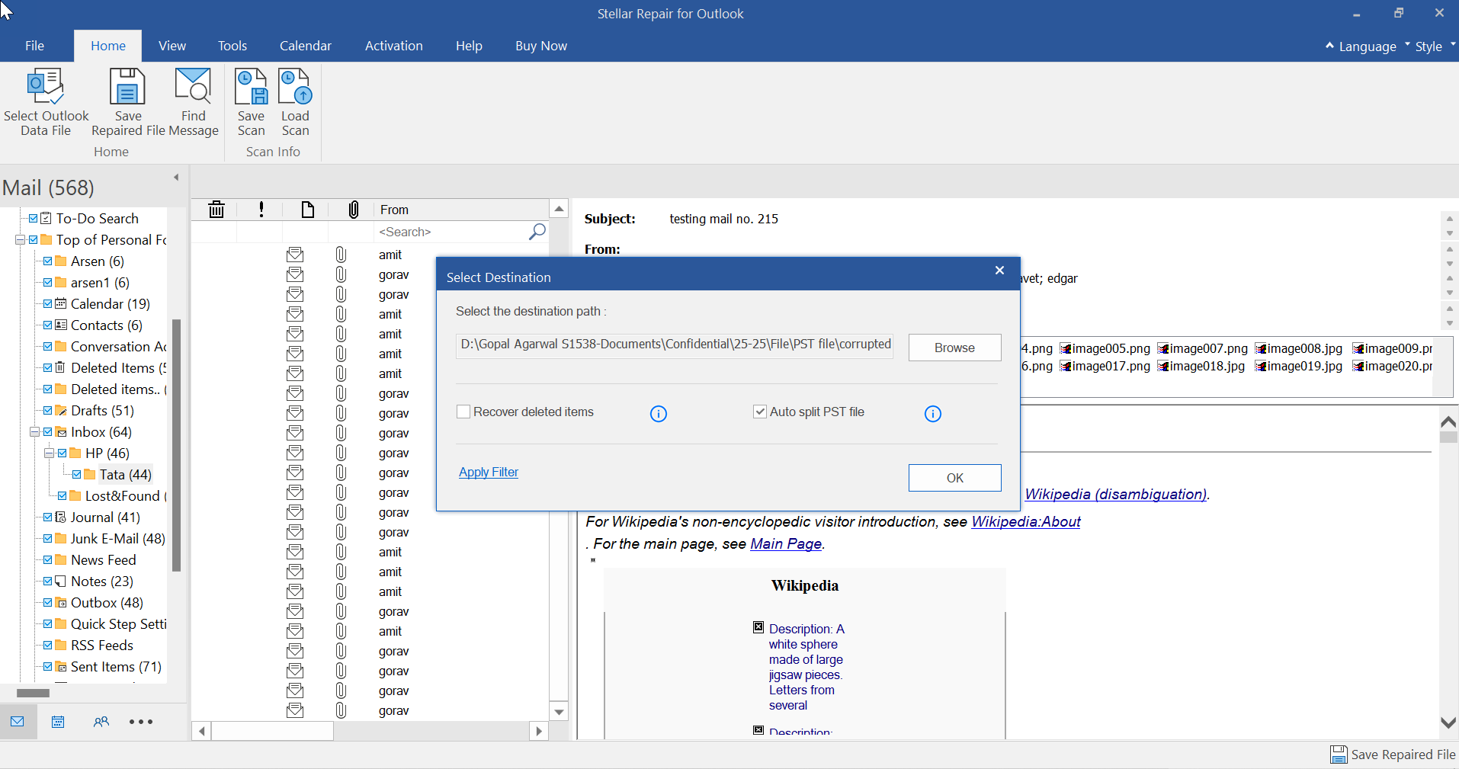
Task: Open the Tools ribbon tab
Action: tap(232, 46)
